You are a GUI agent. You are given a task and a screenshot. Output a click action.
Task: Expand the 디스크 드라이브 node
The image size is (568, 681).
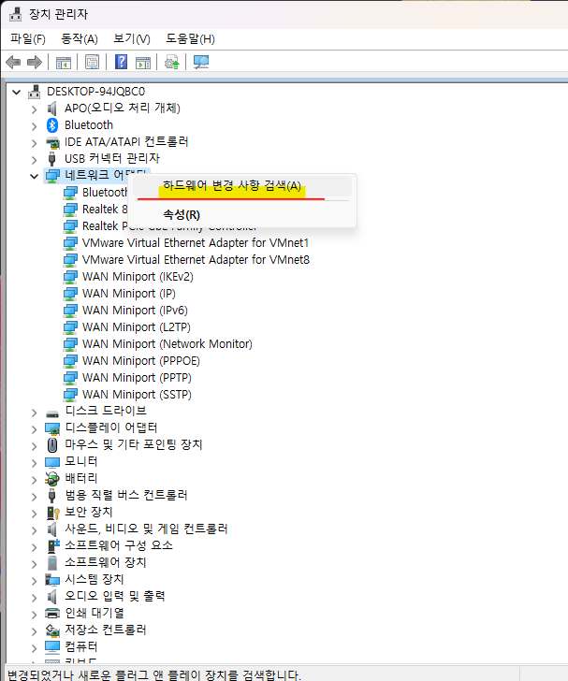pyautogui.click(x=35, y=413)
